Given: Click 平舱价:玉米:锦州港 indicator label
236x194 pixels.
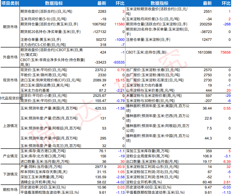Looking at the screenshot, I should (44, 75).
